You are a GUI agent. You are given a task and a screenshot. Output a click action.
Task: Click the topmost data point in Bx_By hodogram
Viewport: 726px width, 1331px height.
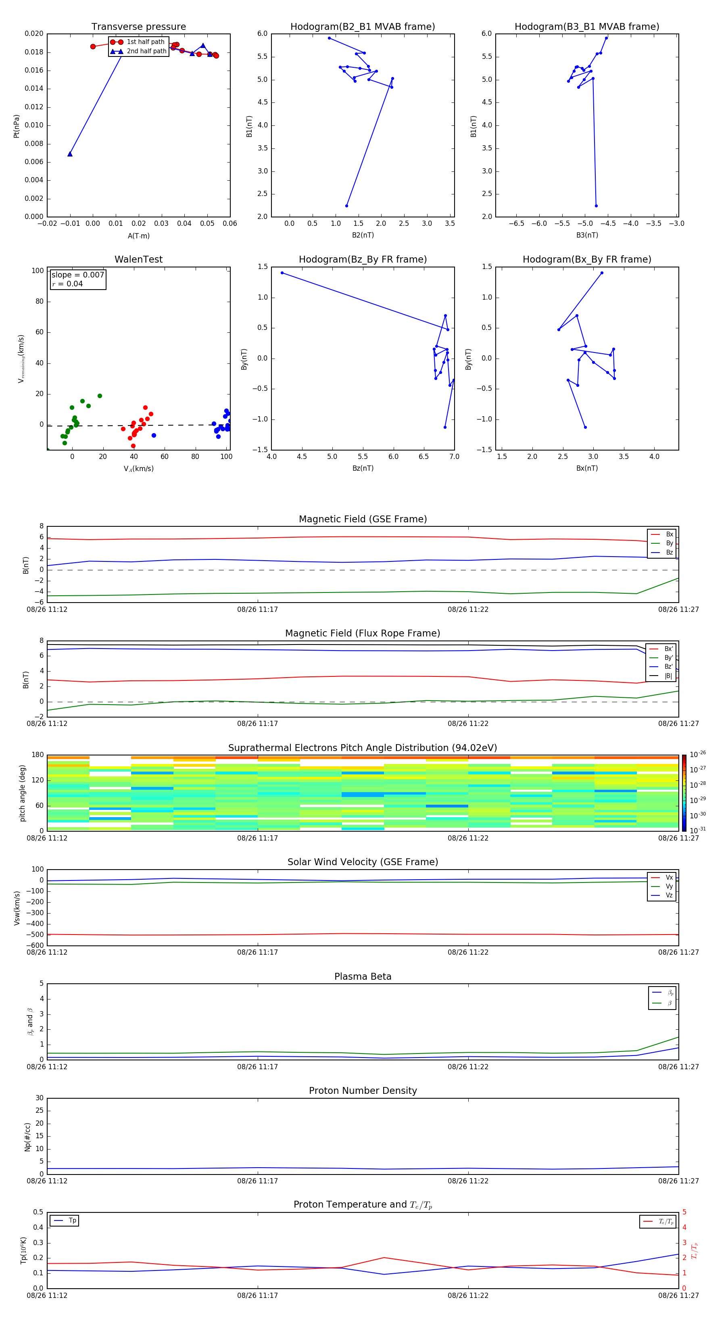tap(601, 273)
